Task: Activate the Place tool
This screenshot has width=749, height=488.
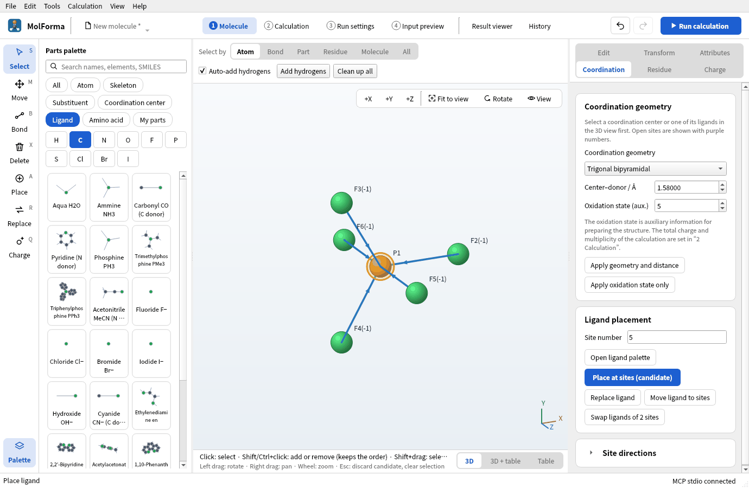Action: (20, 184)
